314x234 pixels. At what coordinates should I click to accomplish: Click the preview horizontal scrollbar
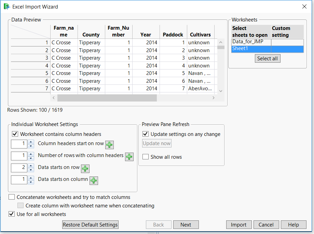[x=107, y=98]
